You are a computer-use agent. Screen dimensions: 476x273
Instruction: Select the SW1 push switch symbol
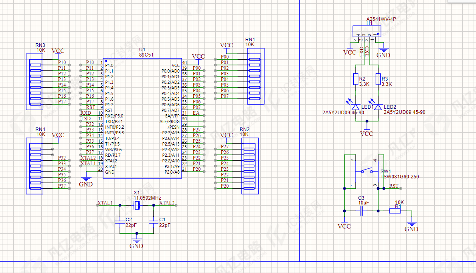point(367,171)
